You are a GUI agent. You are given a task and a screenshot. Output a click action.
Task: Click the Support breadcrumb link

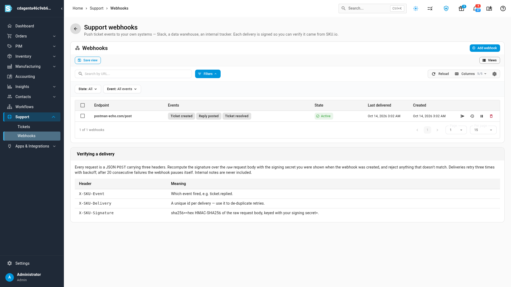[x=97, y=8]
